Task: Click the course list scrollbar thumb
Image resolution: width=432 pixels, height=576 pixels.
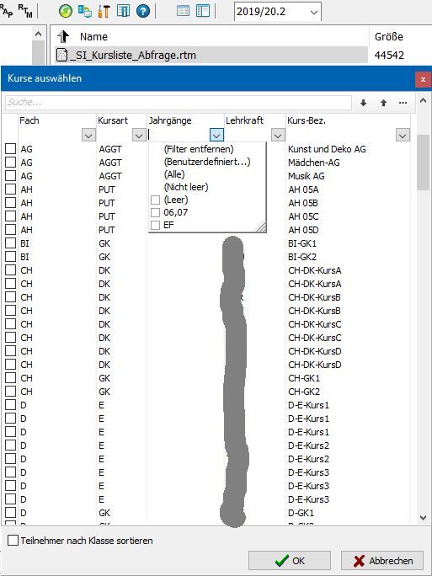Action: point(424,162)
